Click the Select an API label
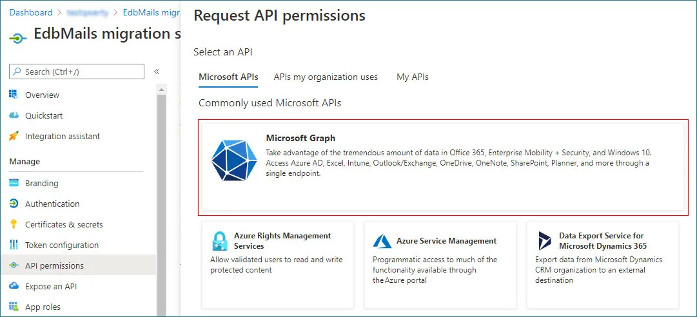This screenshot has width=697, height=317. [222, 52]
